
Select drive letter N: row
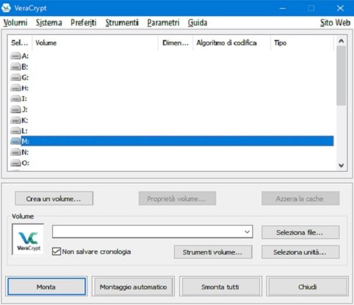click(172, 152)
